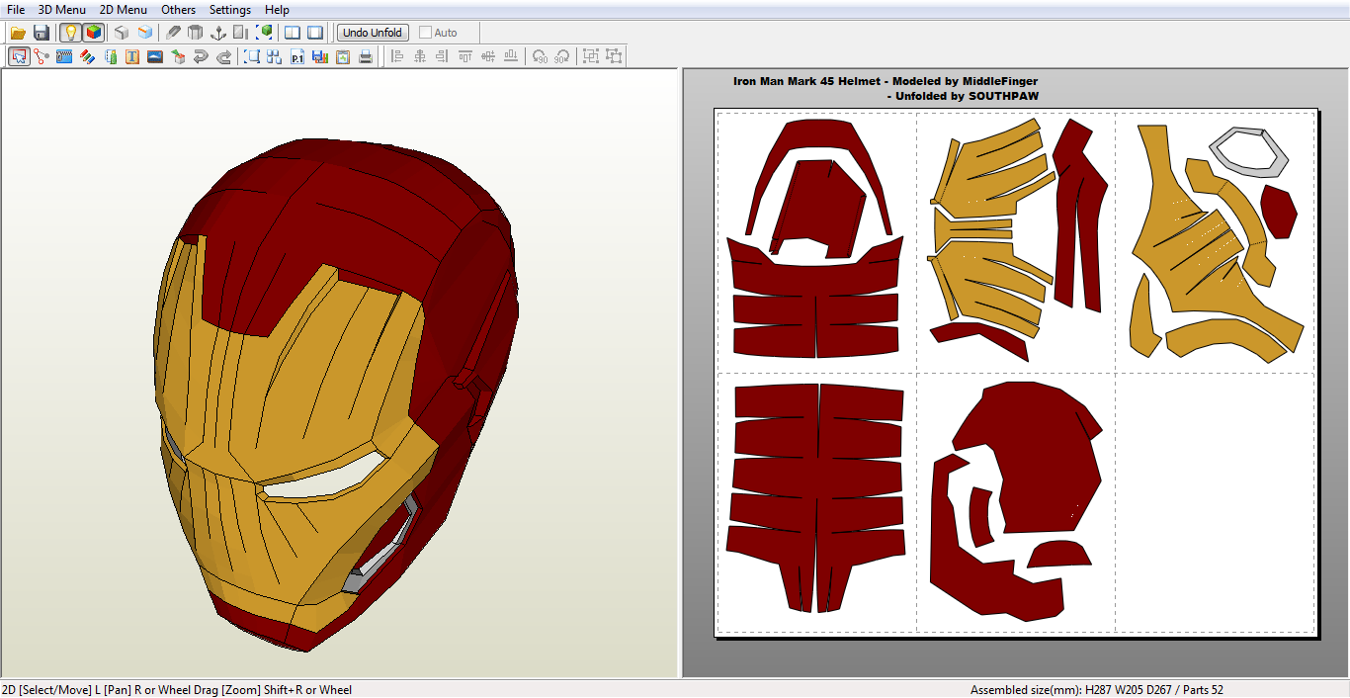This screenshot has width=1350, height=698.
Task: Click the Open file folder icon
Action: [x=19, y=33]
